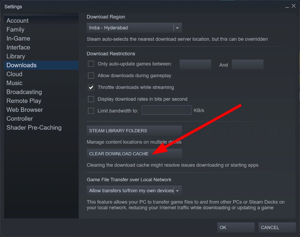Open the Game File Transfer dropdown
The height and width of the screenshot is (237, 300).
134,191
